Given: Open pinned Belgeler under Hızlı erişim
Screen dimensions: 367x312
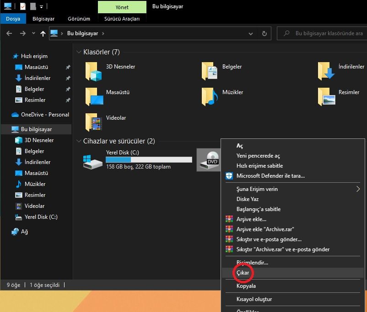Looking at the screenshot, I should click(34, 89).
